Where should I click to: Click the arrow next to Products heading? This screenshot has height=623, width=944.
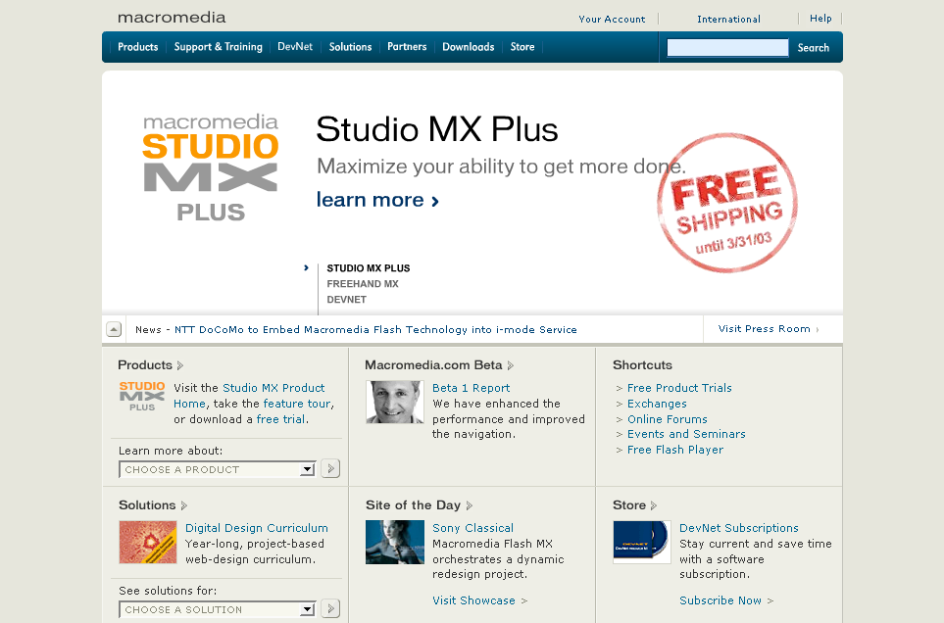click(180, 365)
